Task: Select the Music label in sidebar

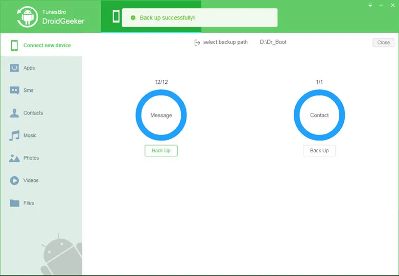Action: (30, 135)
